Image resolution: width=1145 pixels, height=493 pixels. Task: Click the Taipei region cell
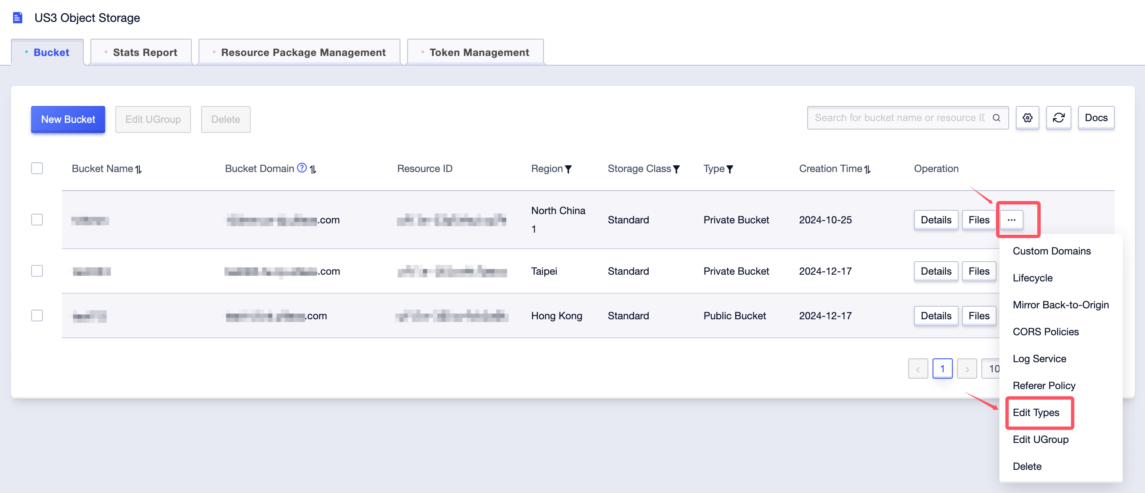543,272
